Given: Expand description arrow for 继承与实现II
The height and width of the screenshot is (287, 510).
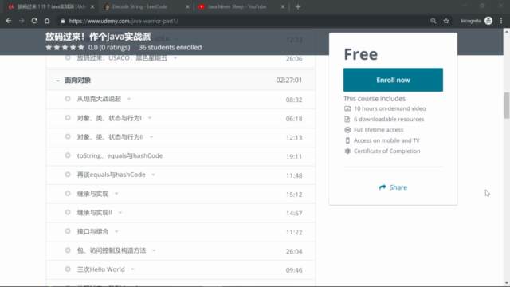Looking at the screenshot, I should click(120, 213).
